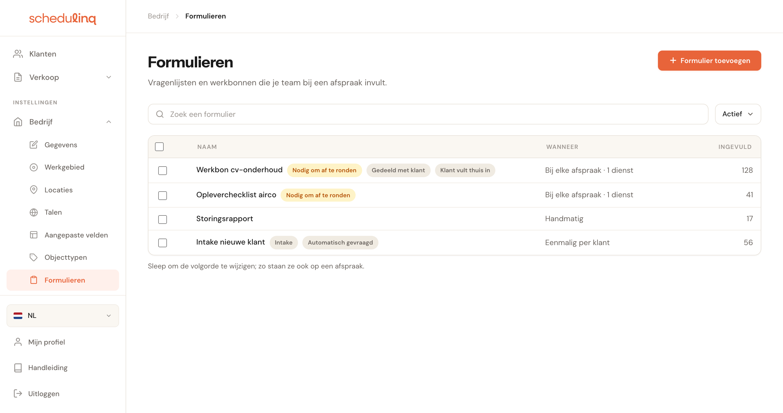Toggle the select-all checkbox in table header
The width and height of the screenshot is (783, 413).
[x=159, y=147]
